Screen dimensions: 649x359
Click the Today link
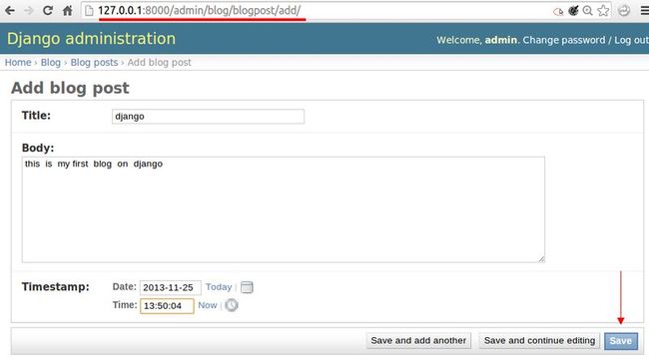(x=219, y=287)
